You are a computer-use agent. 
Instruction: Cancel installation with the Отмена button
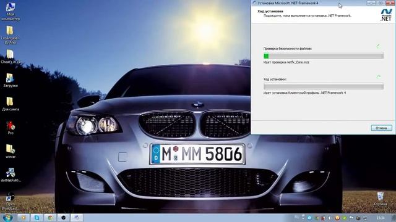pyautogui.click(x=381, y=128)
